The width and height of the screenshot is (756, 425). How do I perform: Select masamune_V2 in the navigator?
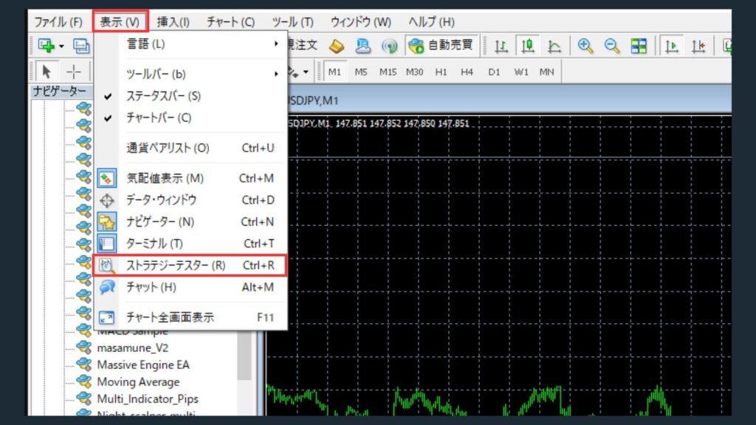point(133,348)
